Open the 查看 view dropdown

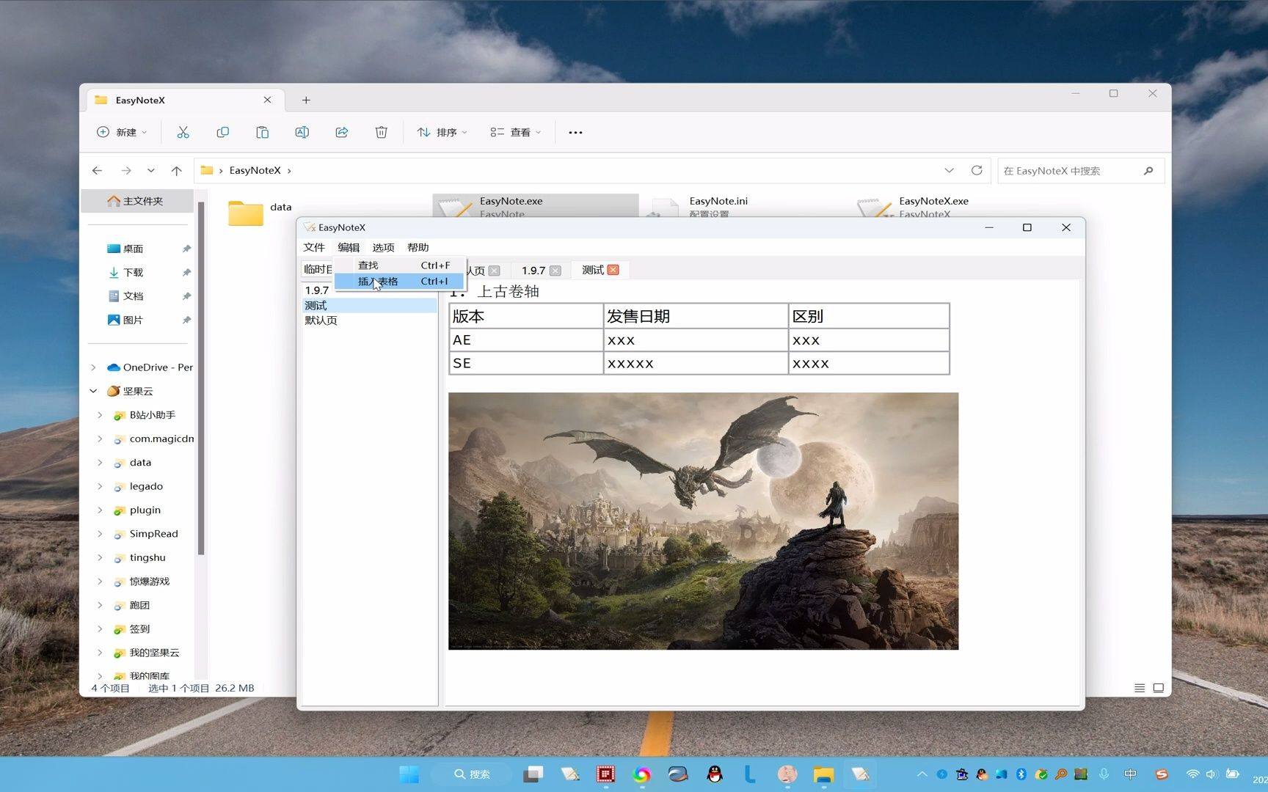[x=516, y=132]
